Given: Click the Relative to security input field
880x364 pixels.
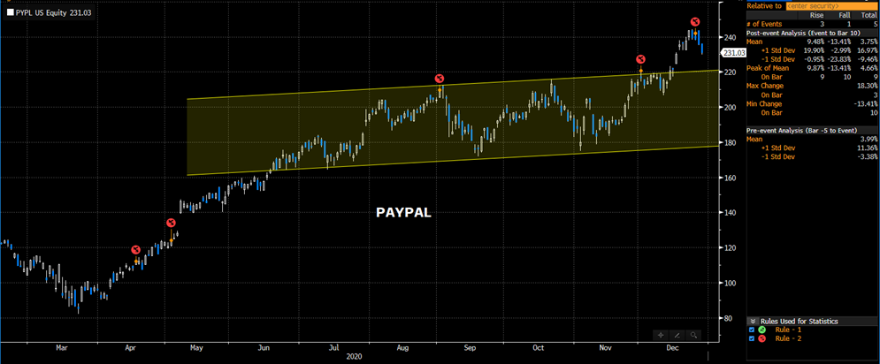Looking at the screenshot, I should 830,5.
